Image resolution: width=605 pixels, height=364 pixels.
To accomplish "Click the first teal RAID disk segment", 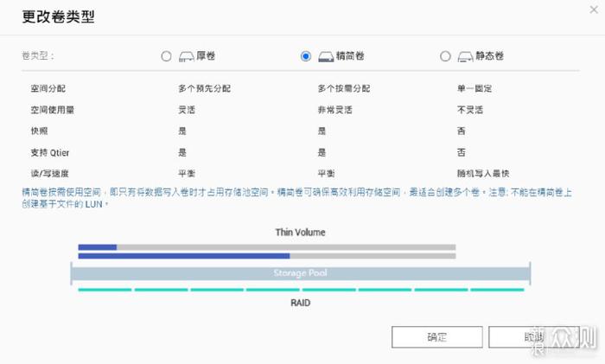I will [105, 290].
